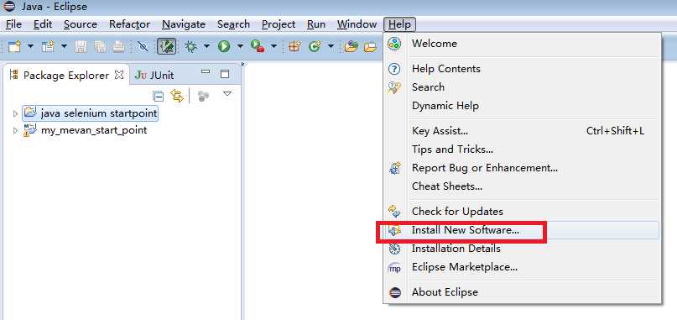Select my_mevan_start_point project
This screenshot has height=320, width=677.
(x=86, y=130)
